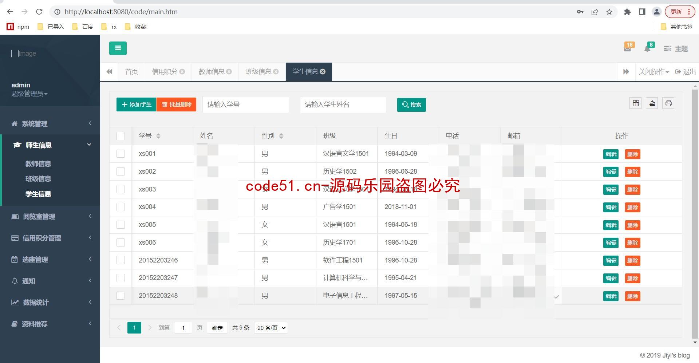
Task: Open the 20 条/页 page size dropdown
Action: [x=271, y=328]
